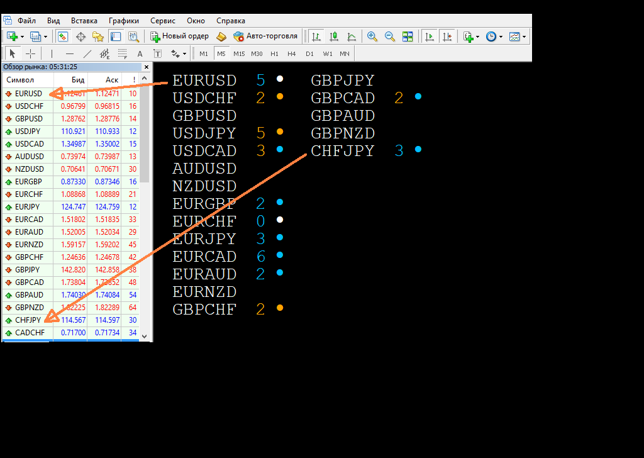This screenshot has height=458, width=644.
Task: Open the Templates dropdown arrow
Action: [x=524, y=37]
